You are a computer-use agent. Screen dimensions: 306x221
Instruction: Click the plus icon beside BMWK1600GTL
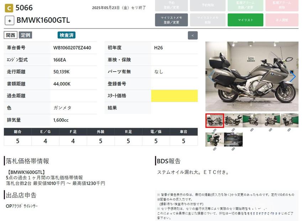[9, 20]
